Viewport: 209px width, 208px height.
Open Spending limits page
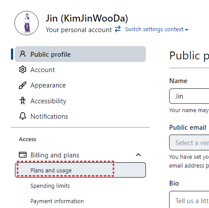point(50,186)
